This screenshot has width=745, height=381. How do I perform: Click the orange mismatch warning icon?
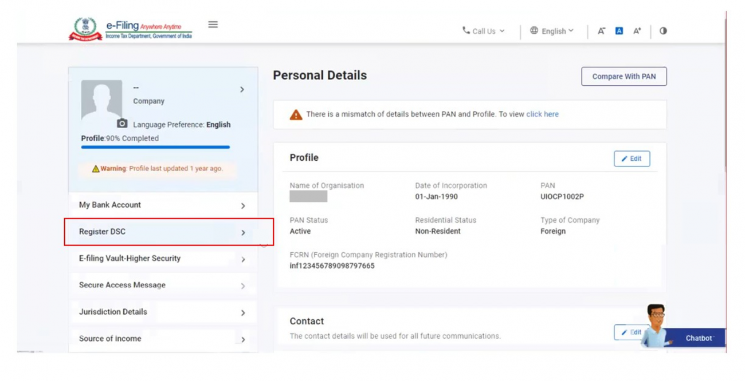pyautogui.click(x=296, y=114)
